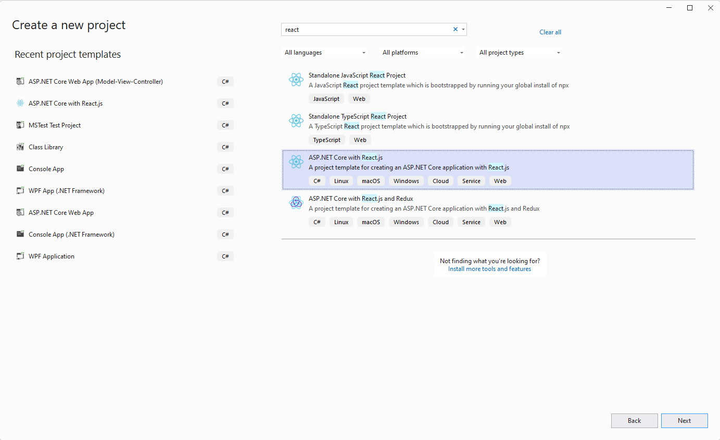This screenshot has height=440, width=720.
Task: Click the C# tag on the selected template
Action: pos(317,180)
